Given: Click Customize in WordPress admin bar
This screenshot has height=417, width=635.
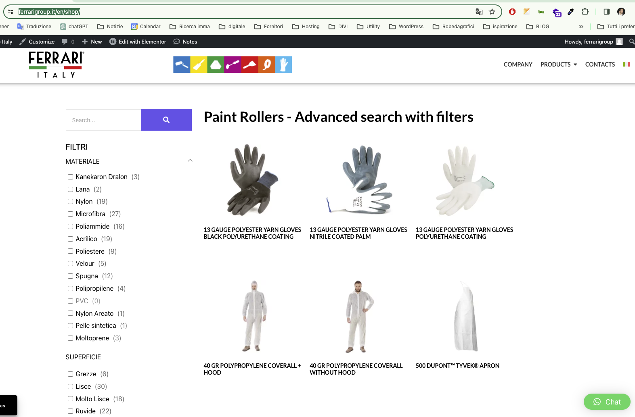Looking at the screenshot, I should 37,42.
